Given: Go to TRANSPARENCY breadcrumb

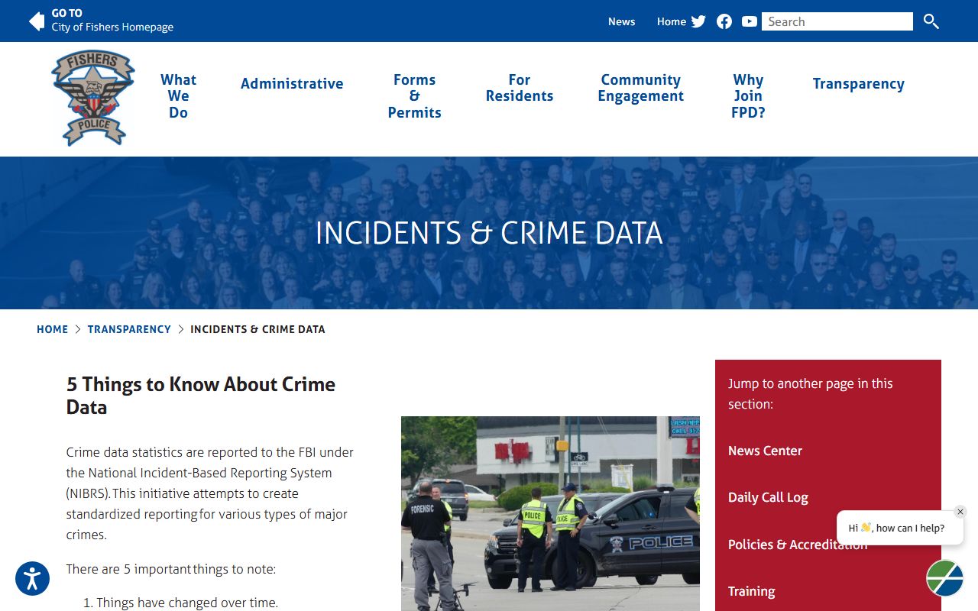Looking at the screenshot, I should (x=129, y=329).
